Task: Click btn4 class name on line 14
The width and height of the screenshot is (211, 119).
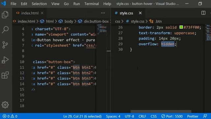Action: pos(86,84)
